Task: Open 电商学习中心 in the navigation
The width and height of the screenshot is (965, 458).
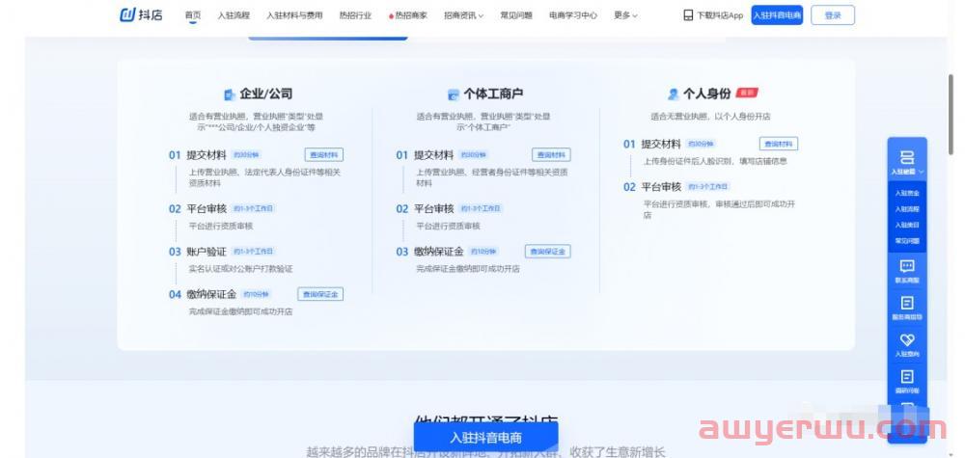Action: click(x=573, y=15)
